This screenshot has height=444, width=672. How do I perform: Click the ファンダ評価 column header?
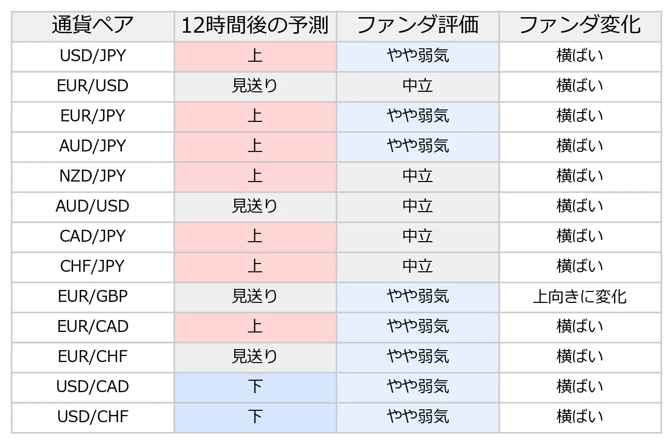click(418, 26)
